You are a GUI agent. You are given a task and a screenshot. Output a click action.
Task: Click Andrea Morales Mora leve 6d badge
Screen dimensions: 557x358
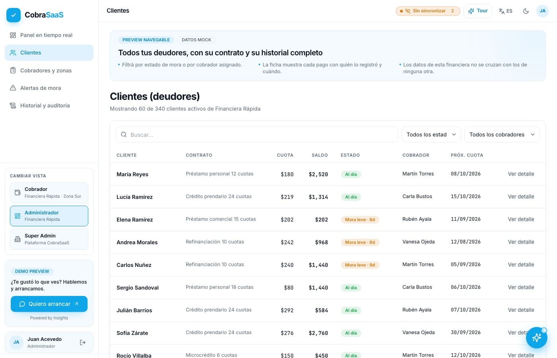coord(360,242)
